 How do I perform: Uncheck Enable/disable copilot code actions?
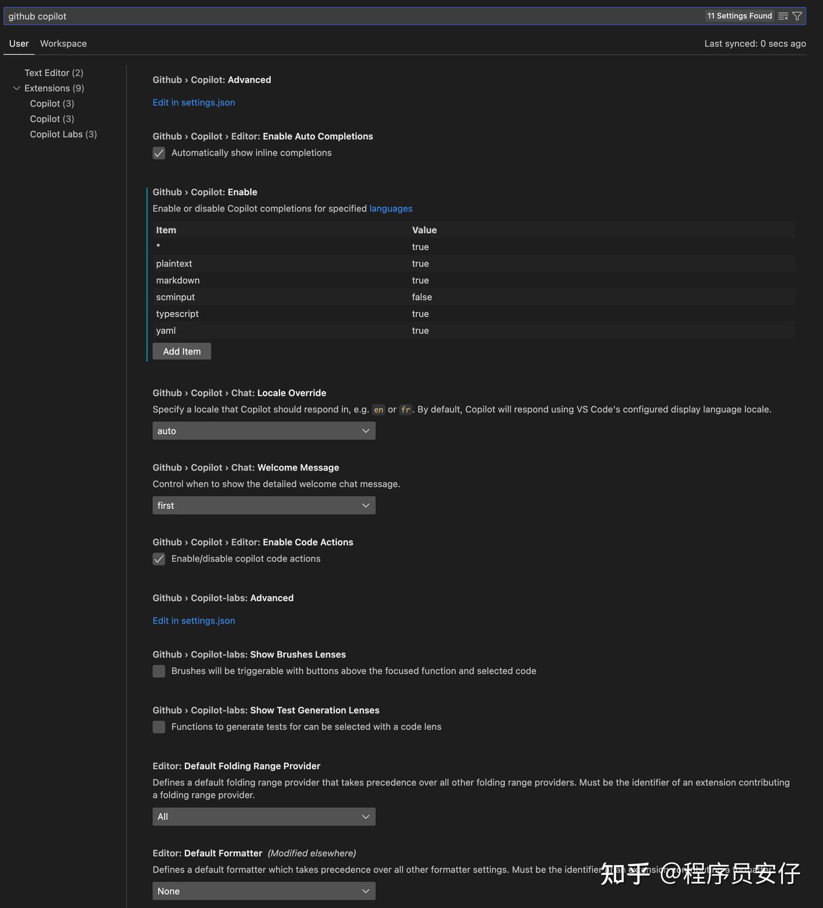(x=159, y=559)
